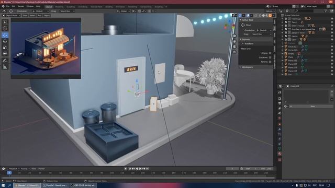Play the animation forward
The height and width of the screenshot is (188, 335).
click(x=140, y=169)
